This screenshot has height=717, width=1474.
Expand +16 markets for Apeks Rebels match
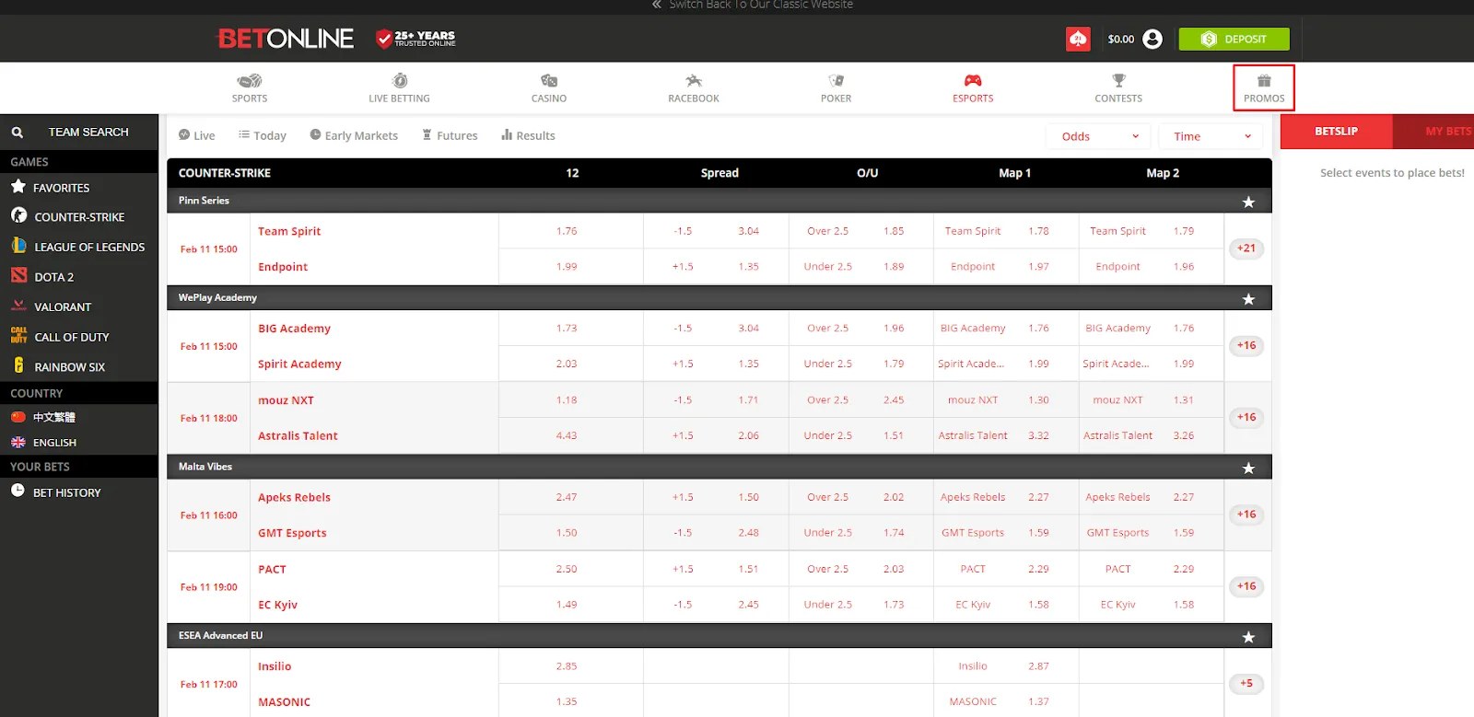click(1246, 515)
